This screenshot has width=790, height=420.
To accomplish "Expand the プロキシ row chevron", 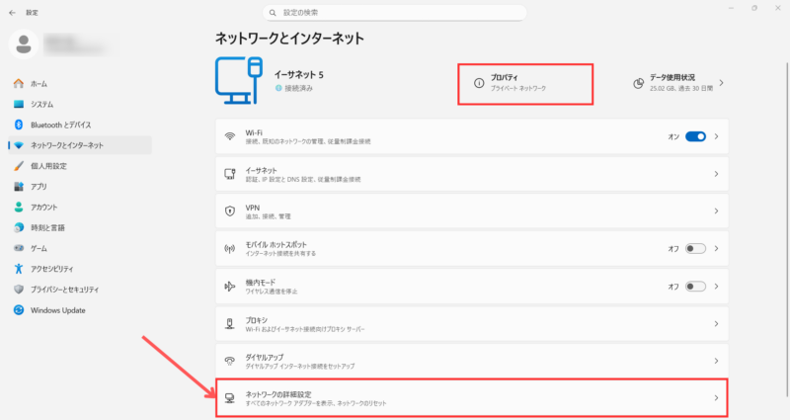I will 715,324.
